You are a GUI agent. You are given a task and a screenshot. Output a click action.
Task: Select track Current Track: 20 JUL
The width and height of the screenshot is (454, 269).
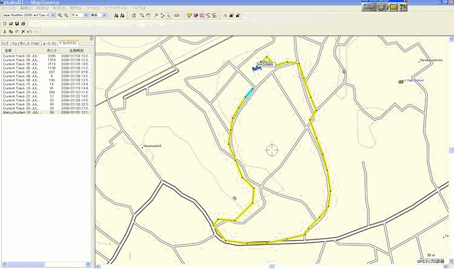click(x=46, y=92)
